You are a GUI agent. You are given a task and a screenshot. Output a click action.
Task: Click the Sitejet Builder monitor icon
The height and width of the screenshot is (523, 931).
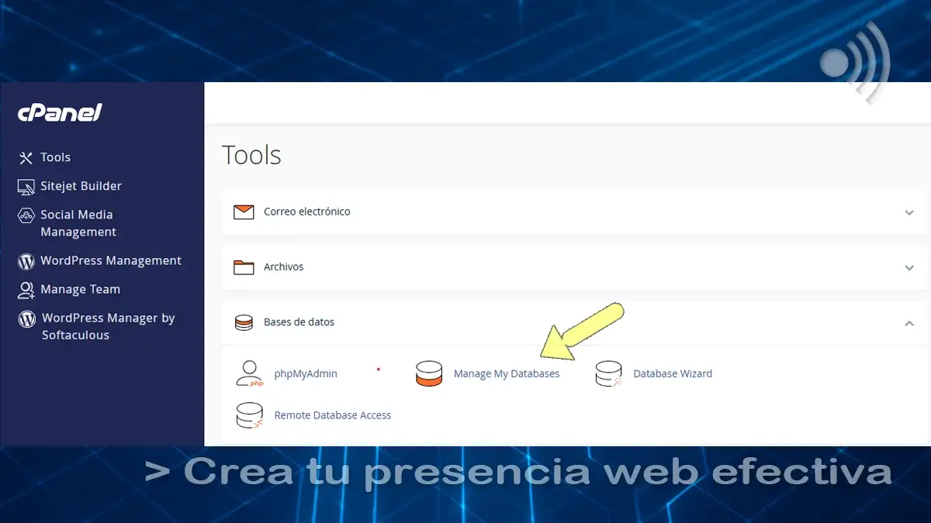pyautogui.click(x=26, y=187)
